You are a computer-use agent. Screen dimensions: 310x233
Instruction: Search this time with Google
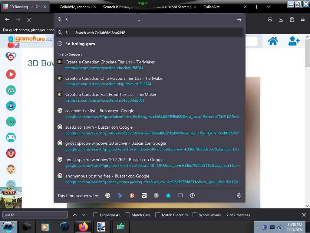coord(108,196)
